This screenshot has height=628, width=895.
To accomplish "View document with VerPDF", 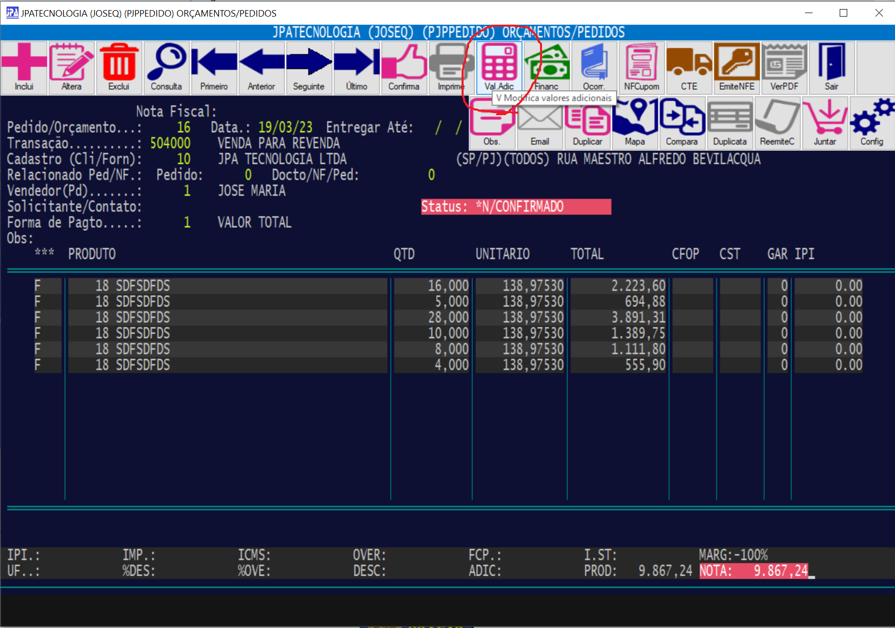I will point(784,68).
